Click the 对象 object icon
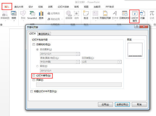The image size is (156, 116). [143, 15]
